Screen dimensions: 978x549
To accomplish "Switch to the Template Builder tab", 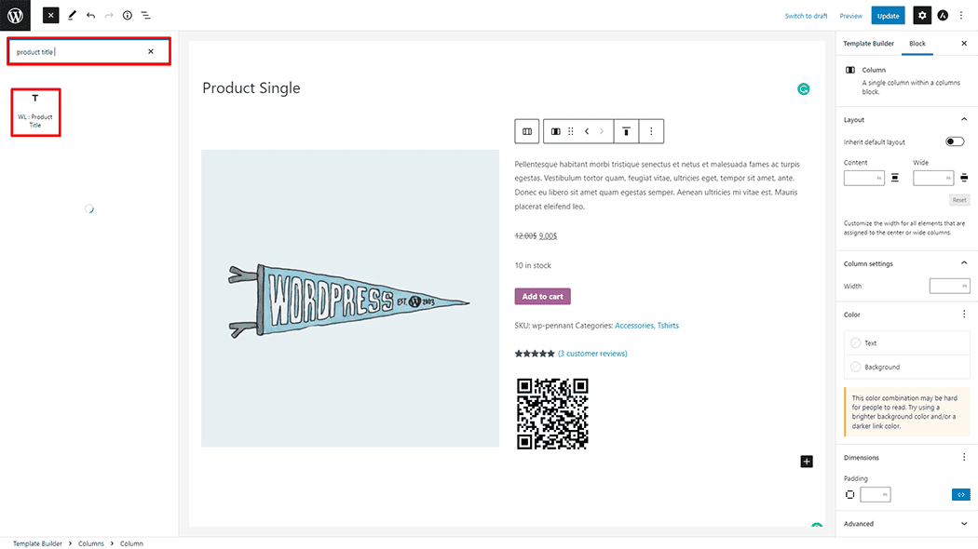I will click(868, 44).
